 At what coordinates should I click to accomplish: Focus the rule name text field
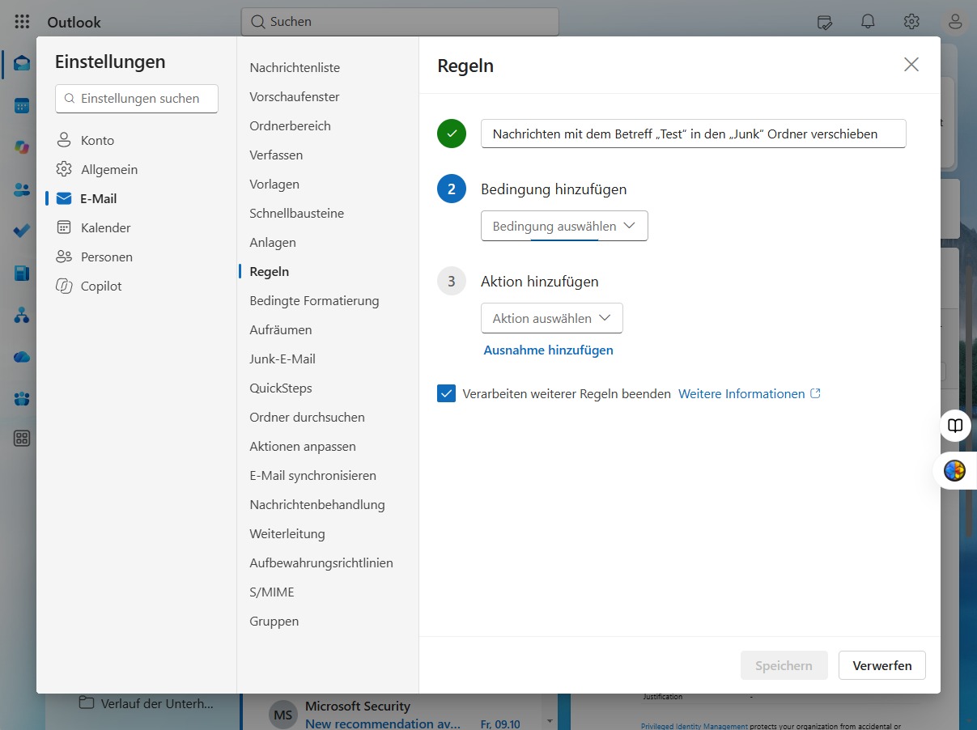point(694,134)
